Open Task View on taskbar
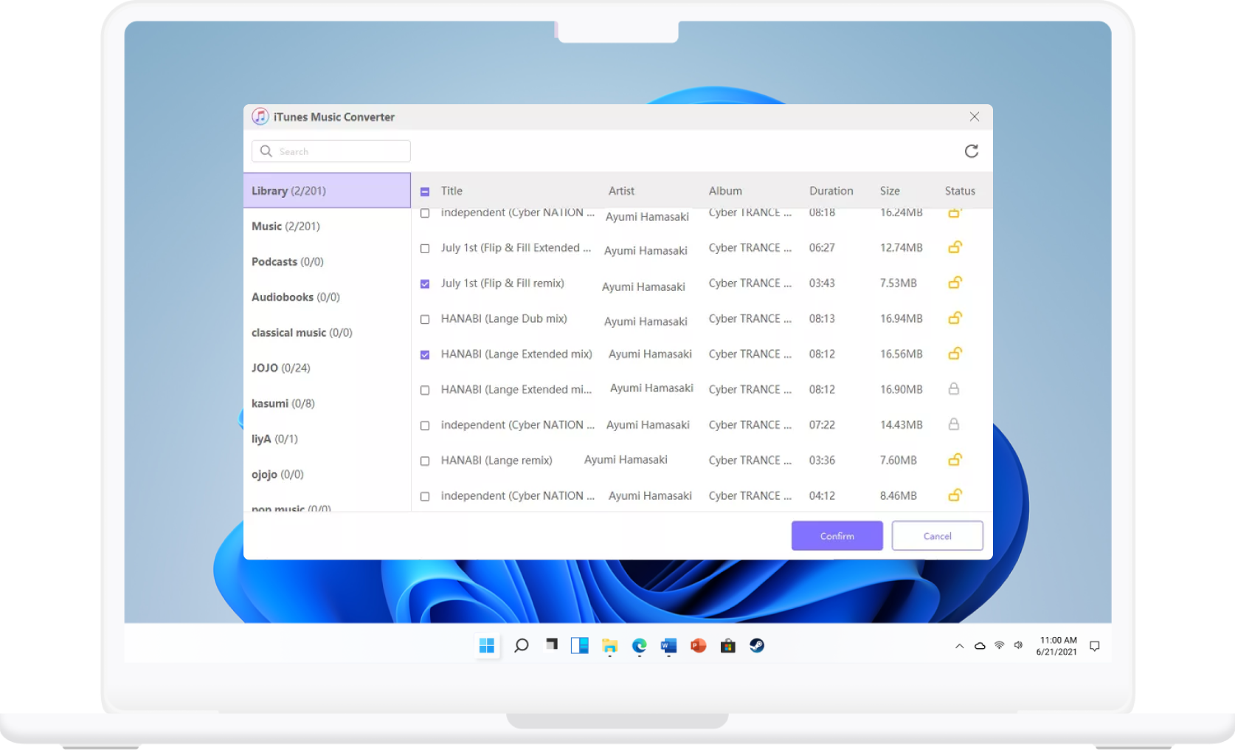This screenshot has height=750, width=1235. (x=551, y=644)
